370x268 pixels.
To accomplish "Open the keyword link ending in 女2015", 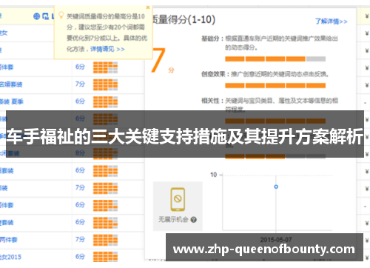I will 10,257.
